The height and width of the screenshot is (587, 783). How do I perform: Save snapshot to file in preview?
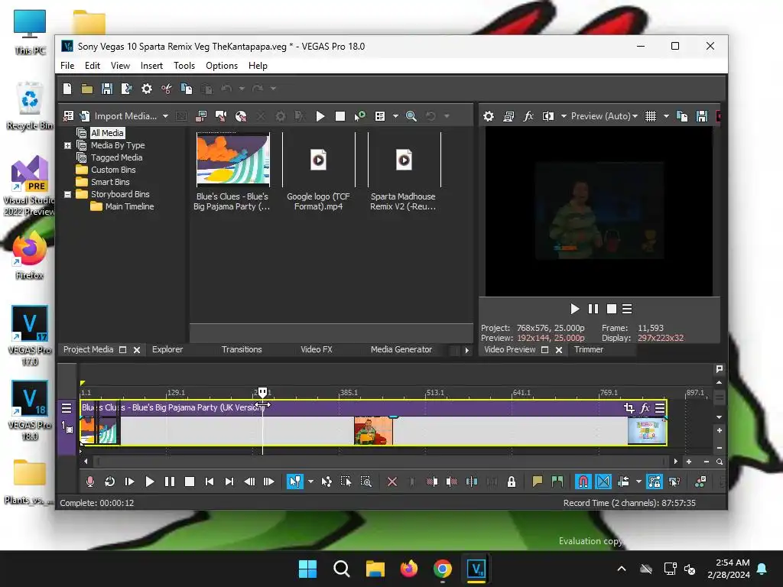[702, 116]
